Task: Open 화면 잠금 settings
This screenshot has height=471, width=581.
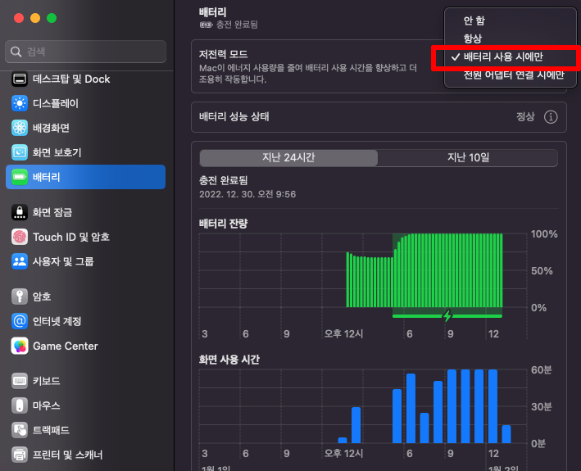Action: click(85, 212)
